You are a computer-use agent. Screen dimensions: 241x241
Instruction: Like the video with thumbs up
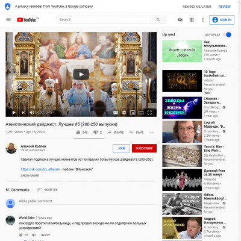78,133
